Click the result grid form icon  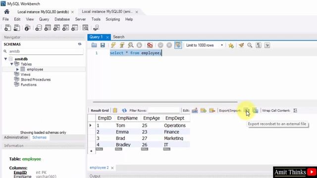(115, 110)
